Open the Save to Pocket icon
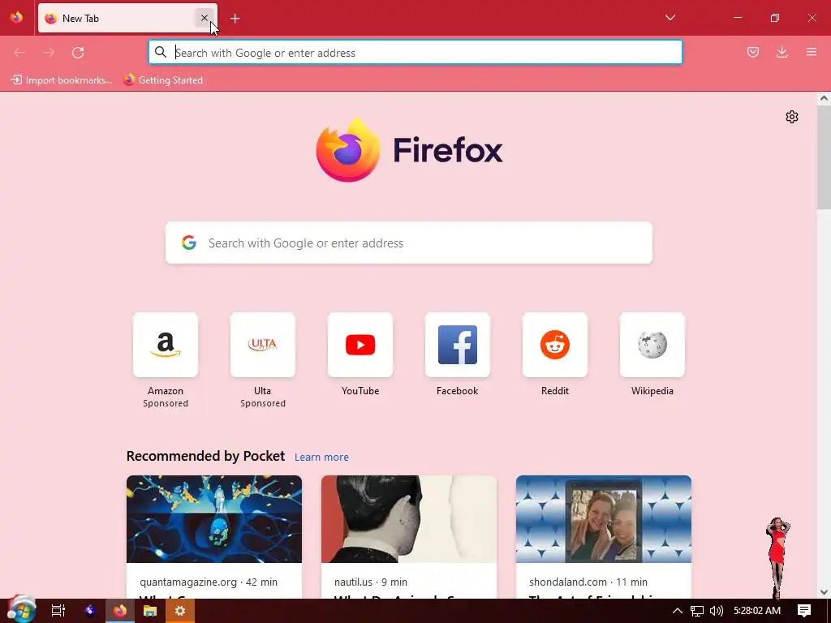The width and height of the screenshot is (831, 623). click(x=753, y=52)
